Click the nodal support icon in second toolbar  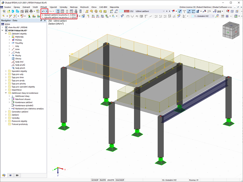pos(29,16)
